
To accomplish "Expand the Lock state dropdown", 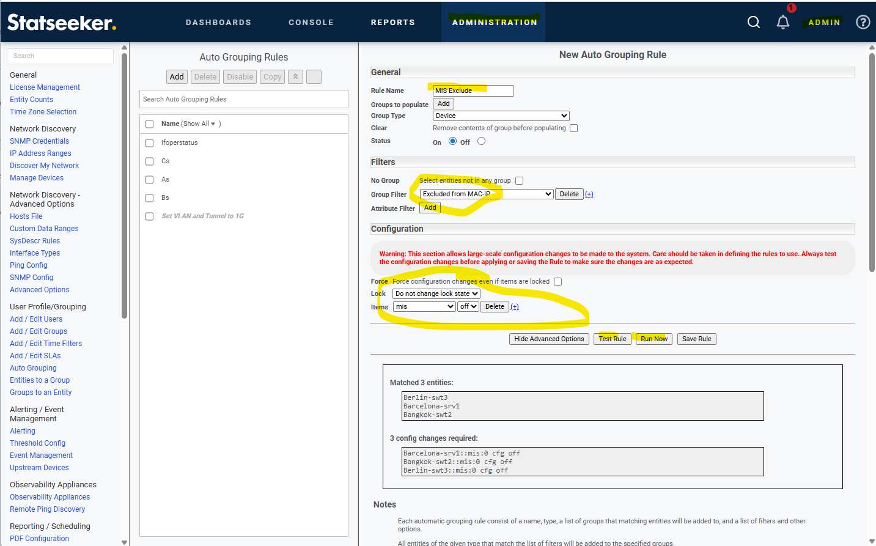I will pyautogui.click(x=436, y=294).
